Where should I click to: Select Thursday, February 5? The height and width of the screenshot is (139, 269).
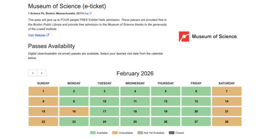[x=165, y=91]
